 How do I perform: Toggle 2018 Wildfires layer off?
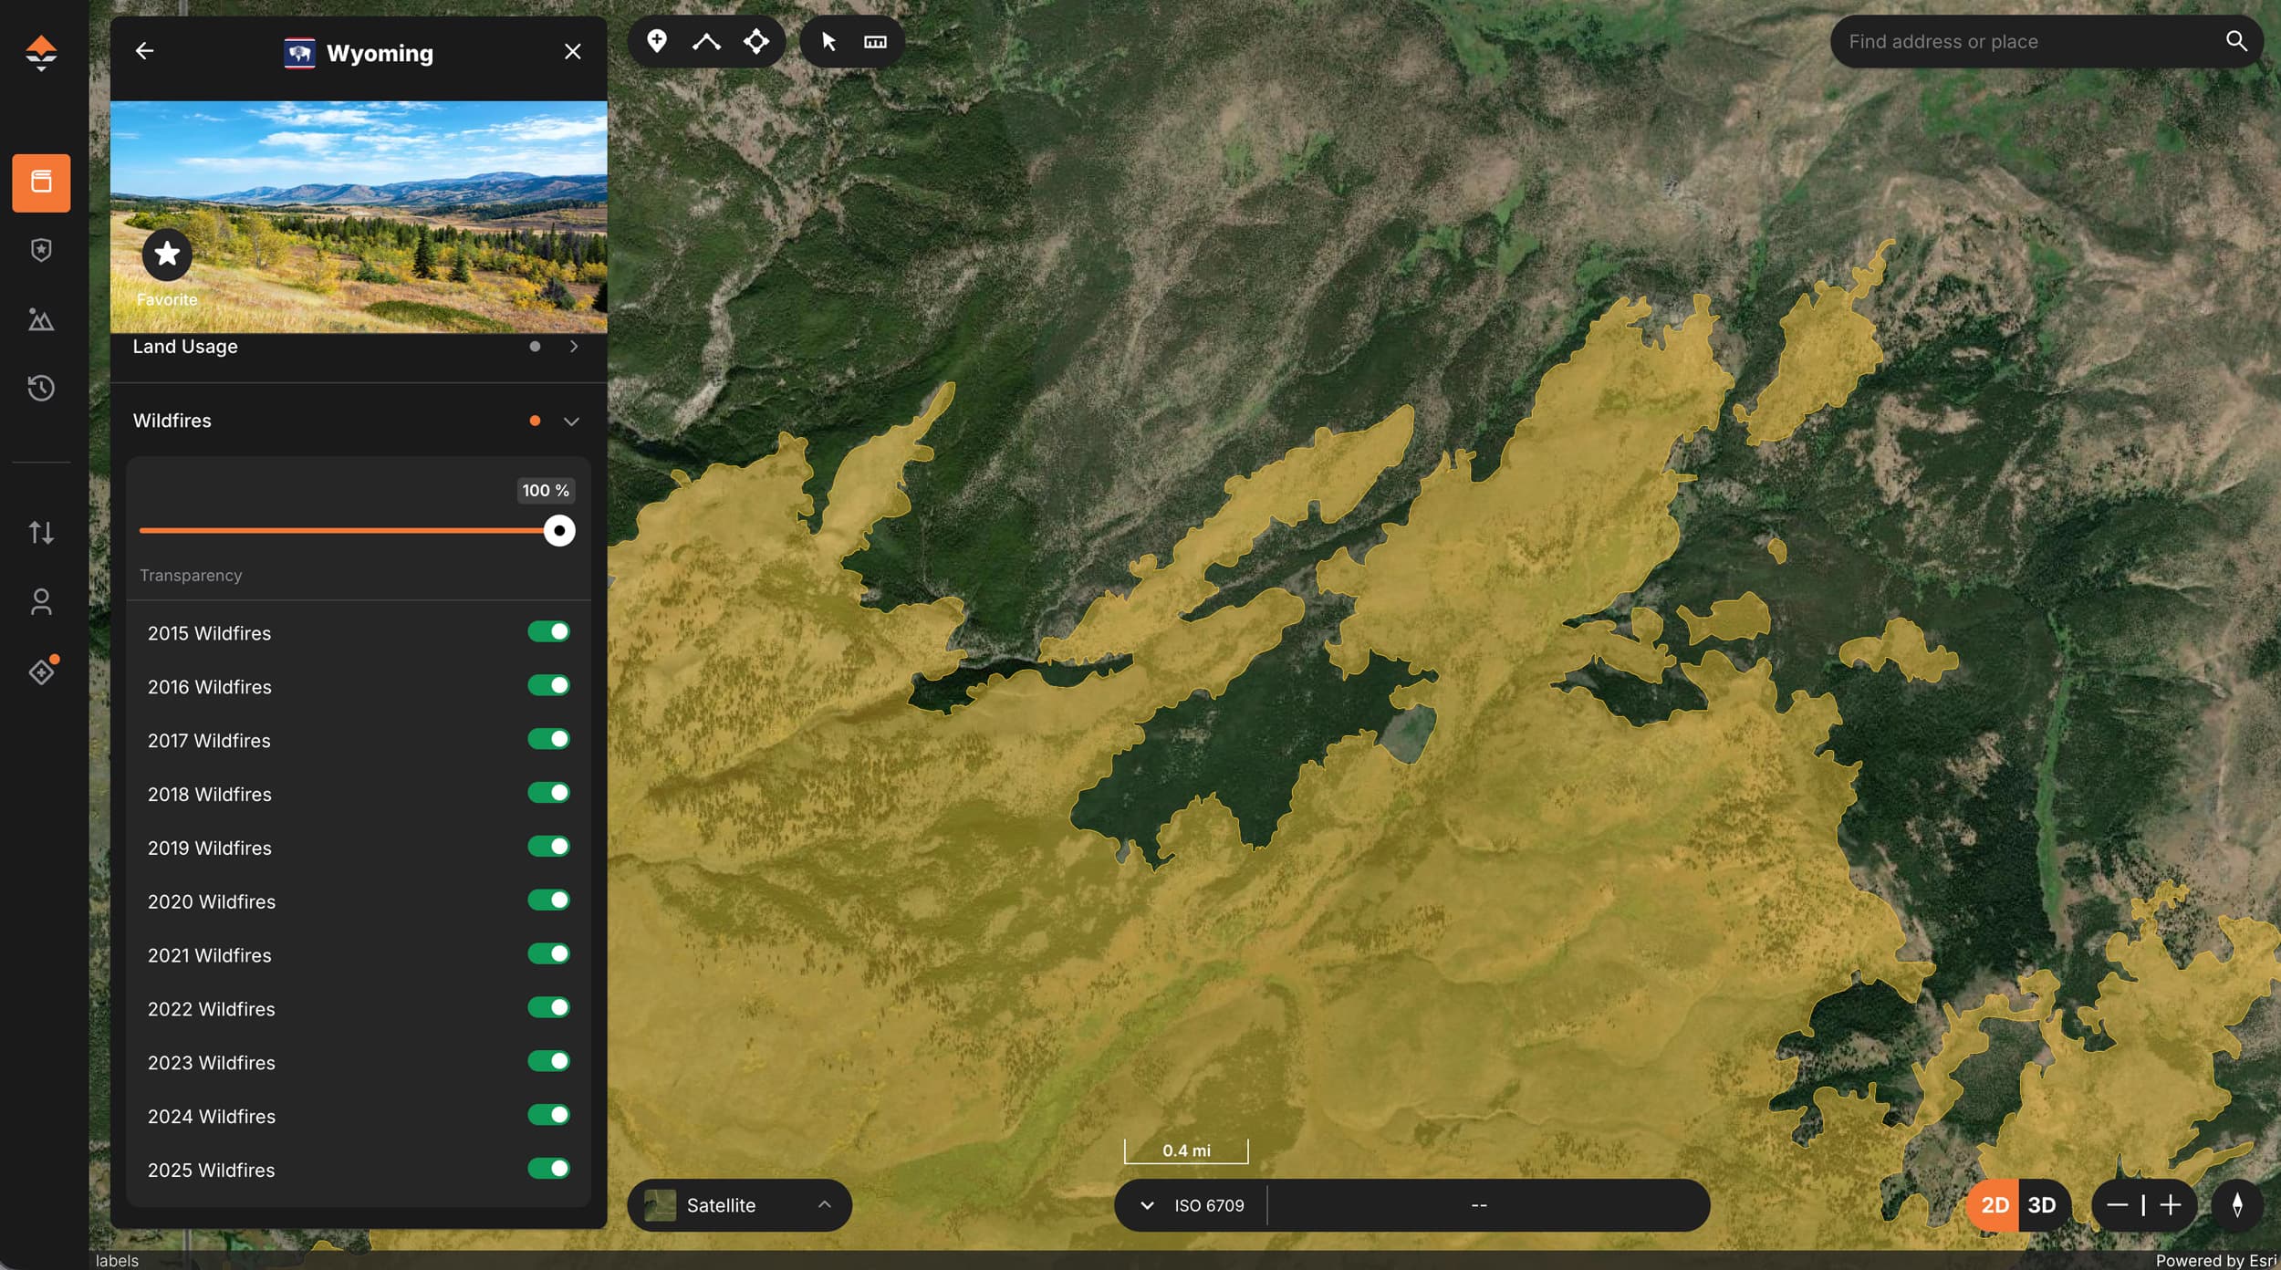tap(548, 793)
